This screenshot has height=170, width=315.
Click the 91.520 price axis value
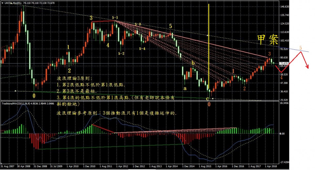click(284, 49)
